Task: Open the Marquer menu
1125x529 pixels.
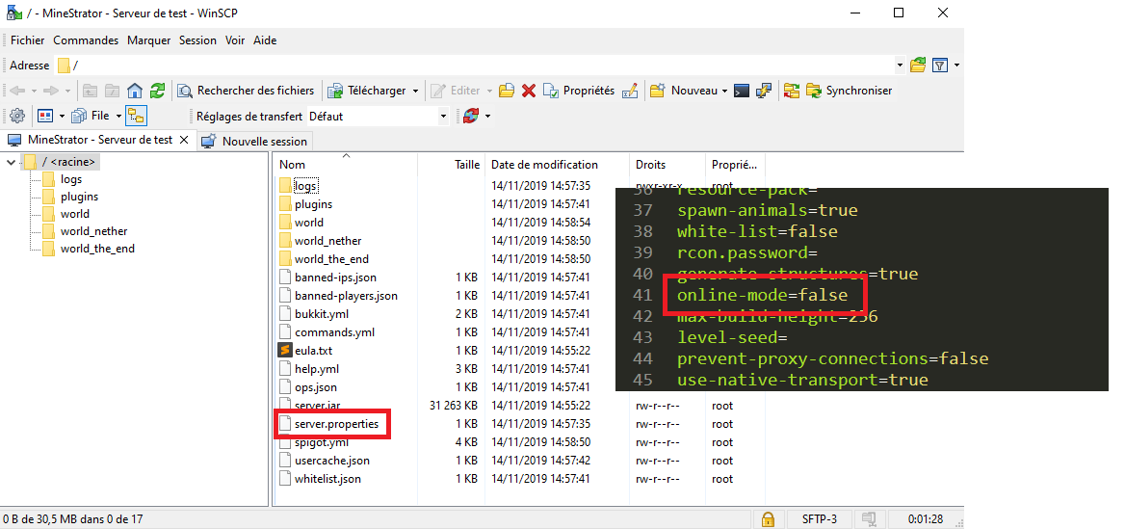Action: tap(148, 40)
